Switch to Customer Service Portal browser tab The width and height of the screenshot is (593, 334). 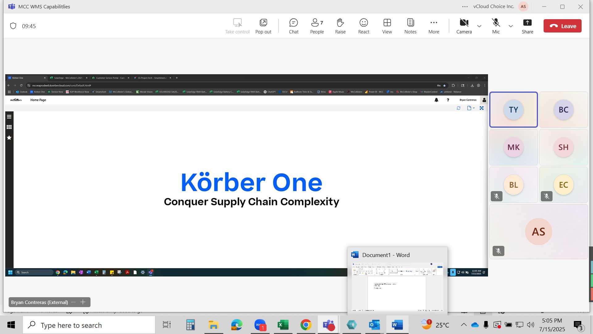click(111, 78)
